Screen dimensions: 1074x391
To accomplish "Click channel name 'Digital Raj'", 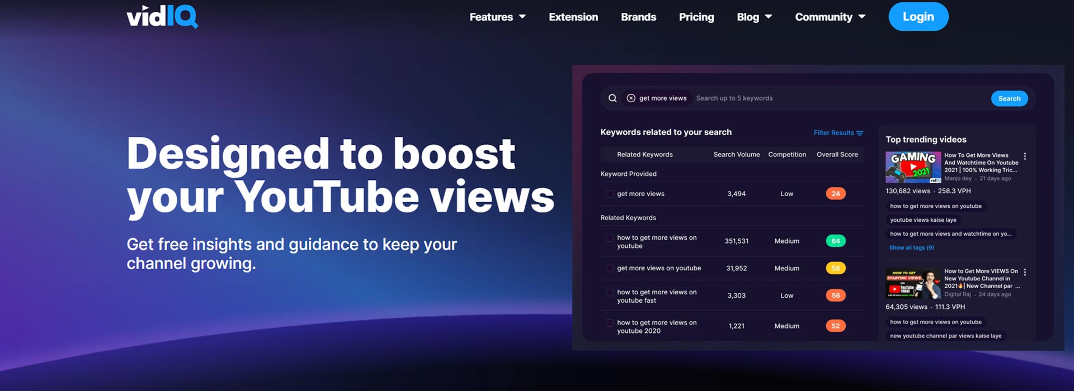I will pyautogui.click(x=957, y=294).
